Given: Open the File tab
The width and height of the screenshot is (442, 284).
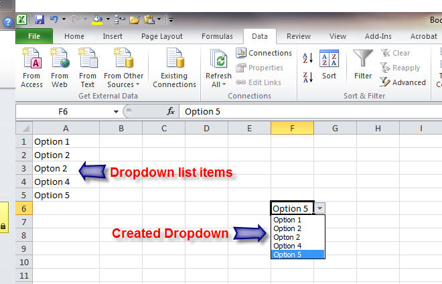Looking at the screenshot, I should (34, 36).
